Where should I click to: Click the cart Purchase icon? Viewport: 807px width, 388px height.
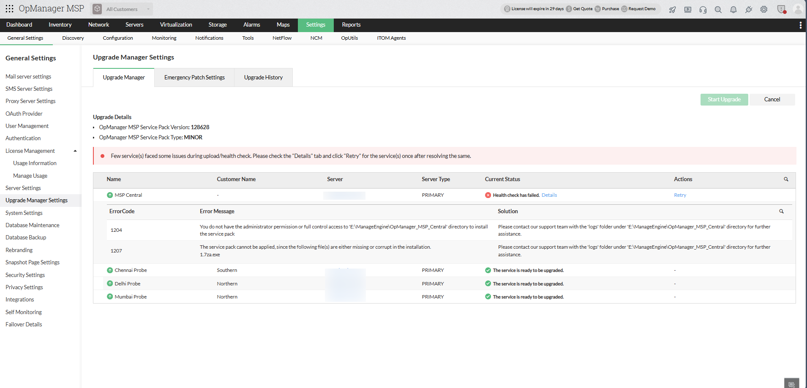point(598,9)
